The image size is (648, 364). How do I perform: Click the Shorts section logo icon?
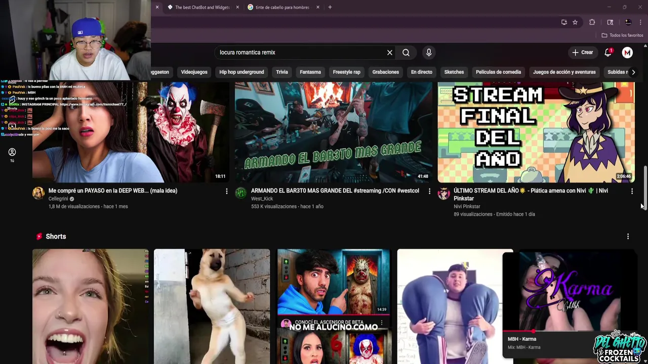coord(39,236)
